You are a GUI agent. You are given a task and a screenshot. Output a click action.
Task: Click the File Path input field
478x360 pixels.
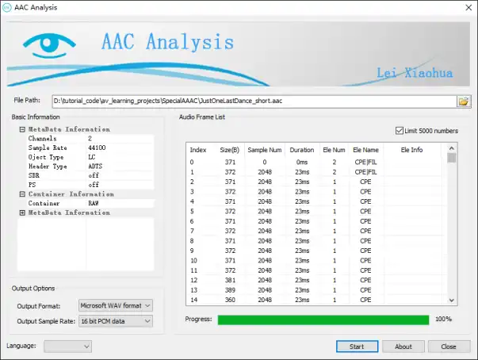254,101
